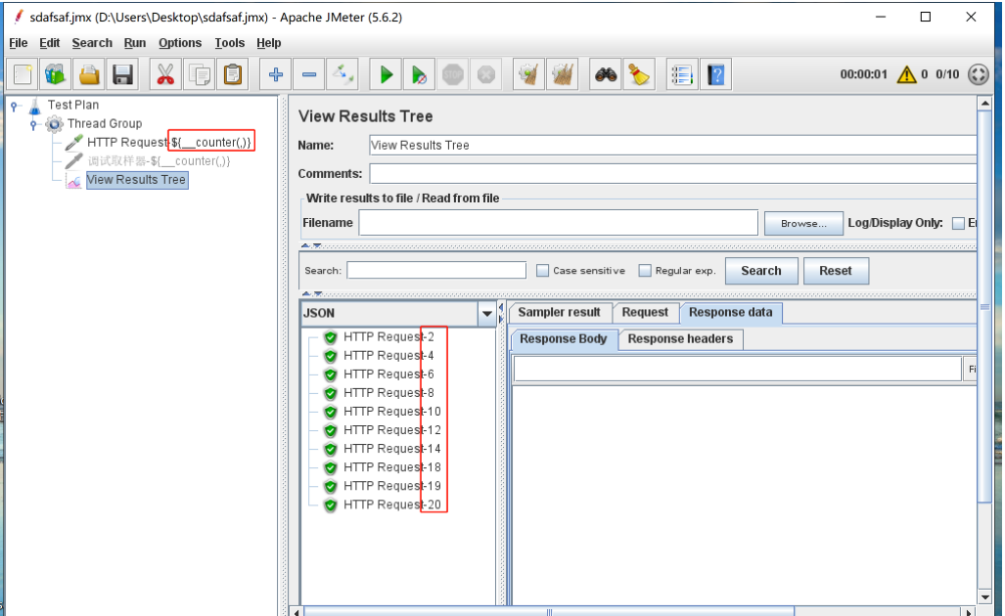Save the test plan with floppy icon

(x=122, y=75)
